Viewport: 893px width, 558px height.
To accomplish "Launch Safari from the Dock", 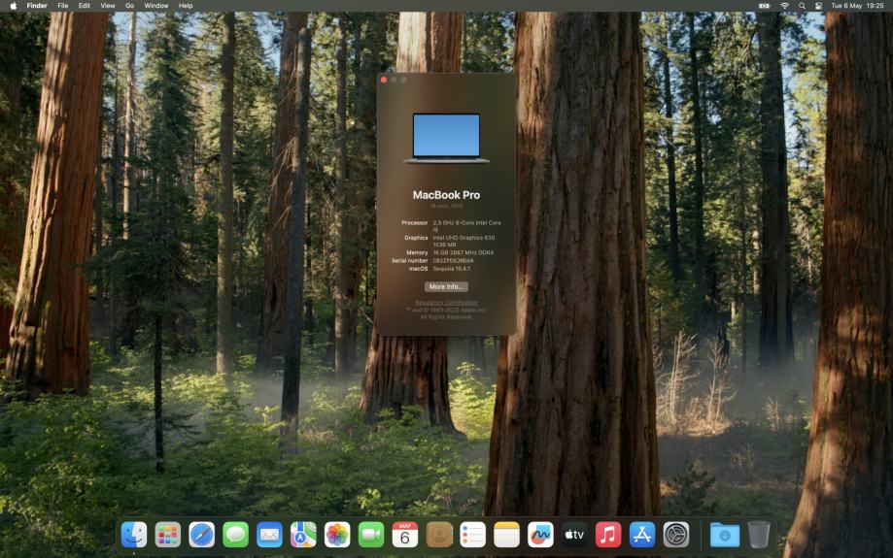I will tap(201, 535).
